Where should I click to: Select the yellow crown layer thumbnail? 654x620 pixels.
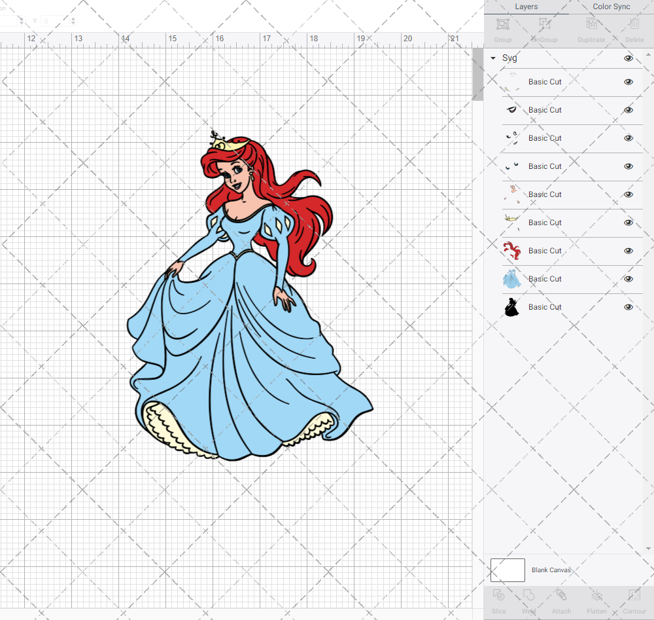(512, 223)
